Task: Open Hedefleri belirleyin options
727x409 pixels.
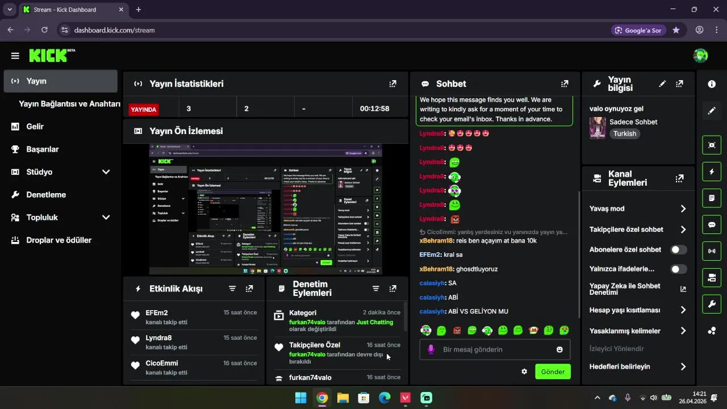Action: [638, 366]
